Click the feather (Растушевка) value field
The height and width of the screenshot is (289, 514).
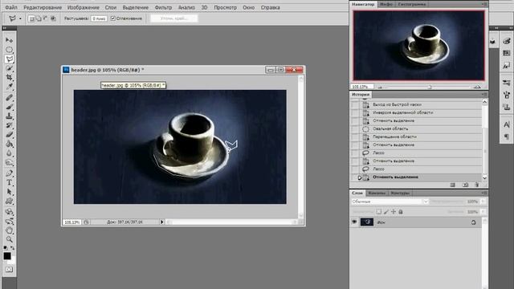tap(99, 18)
